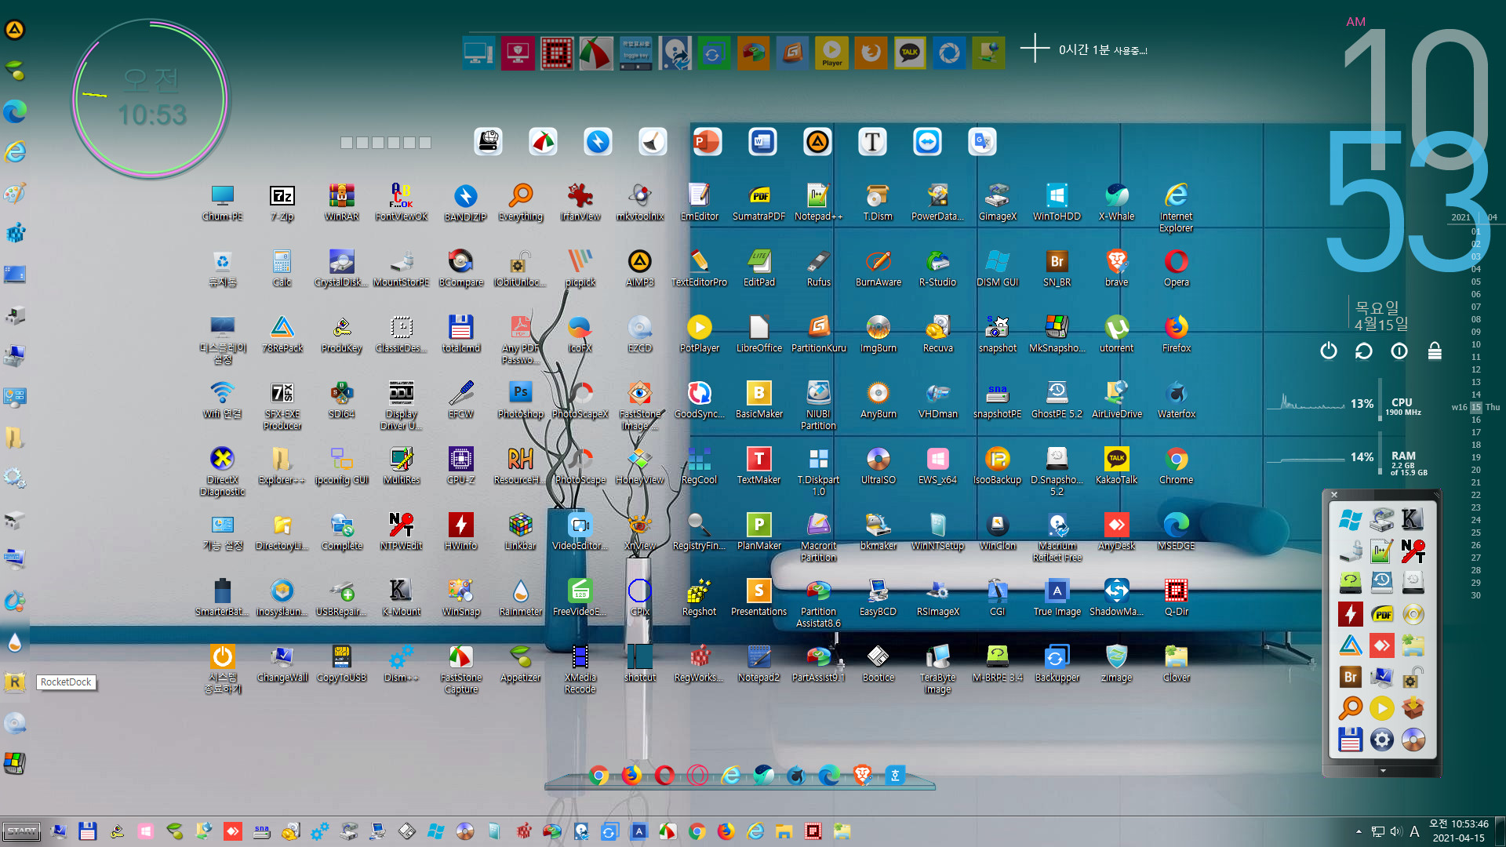
Task: Click the restart widget button
Action: pyautogui.click(x=1363, y=351)
